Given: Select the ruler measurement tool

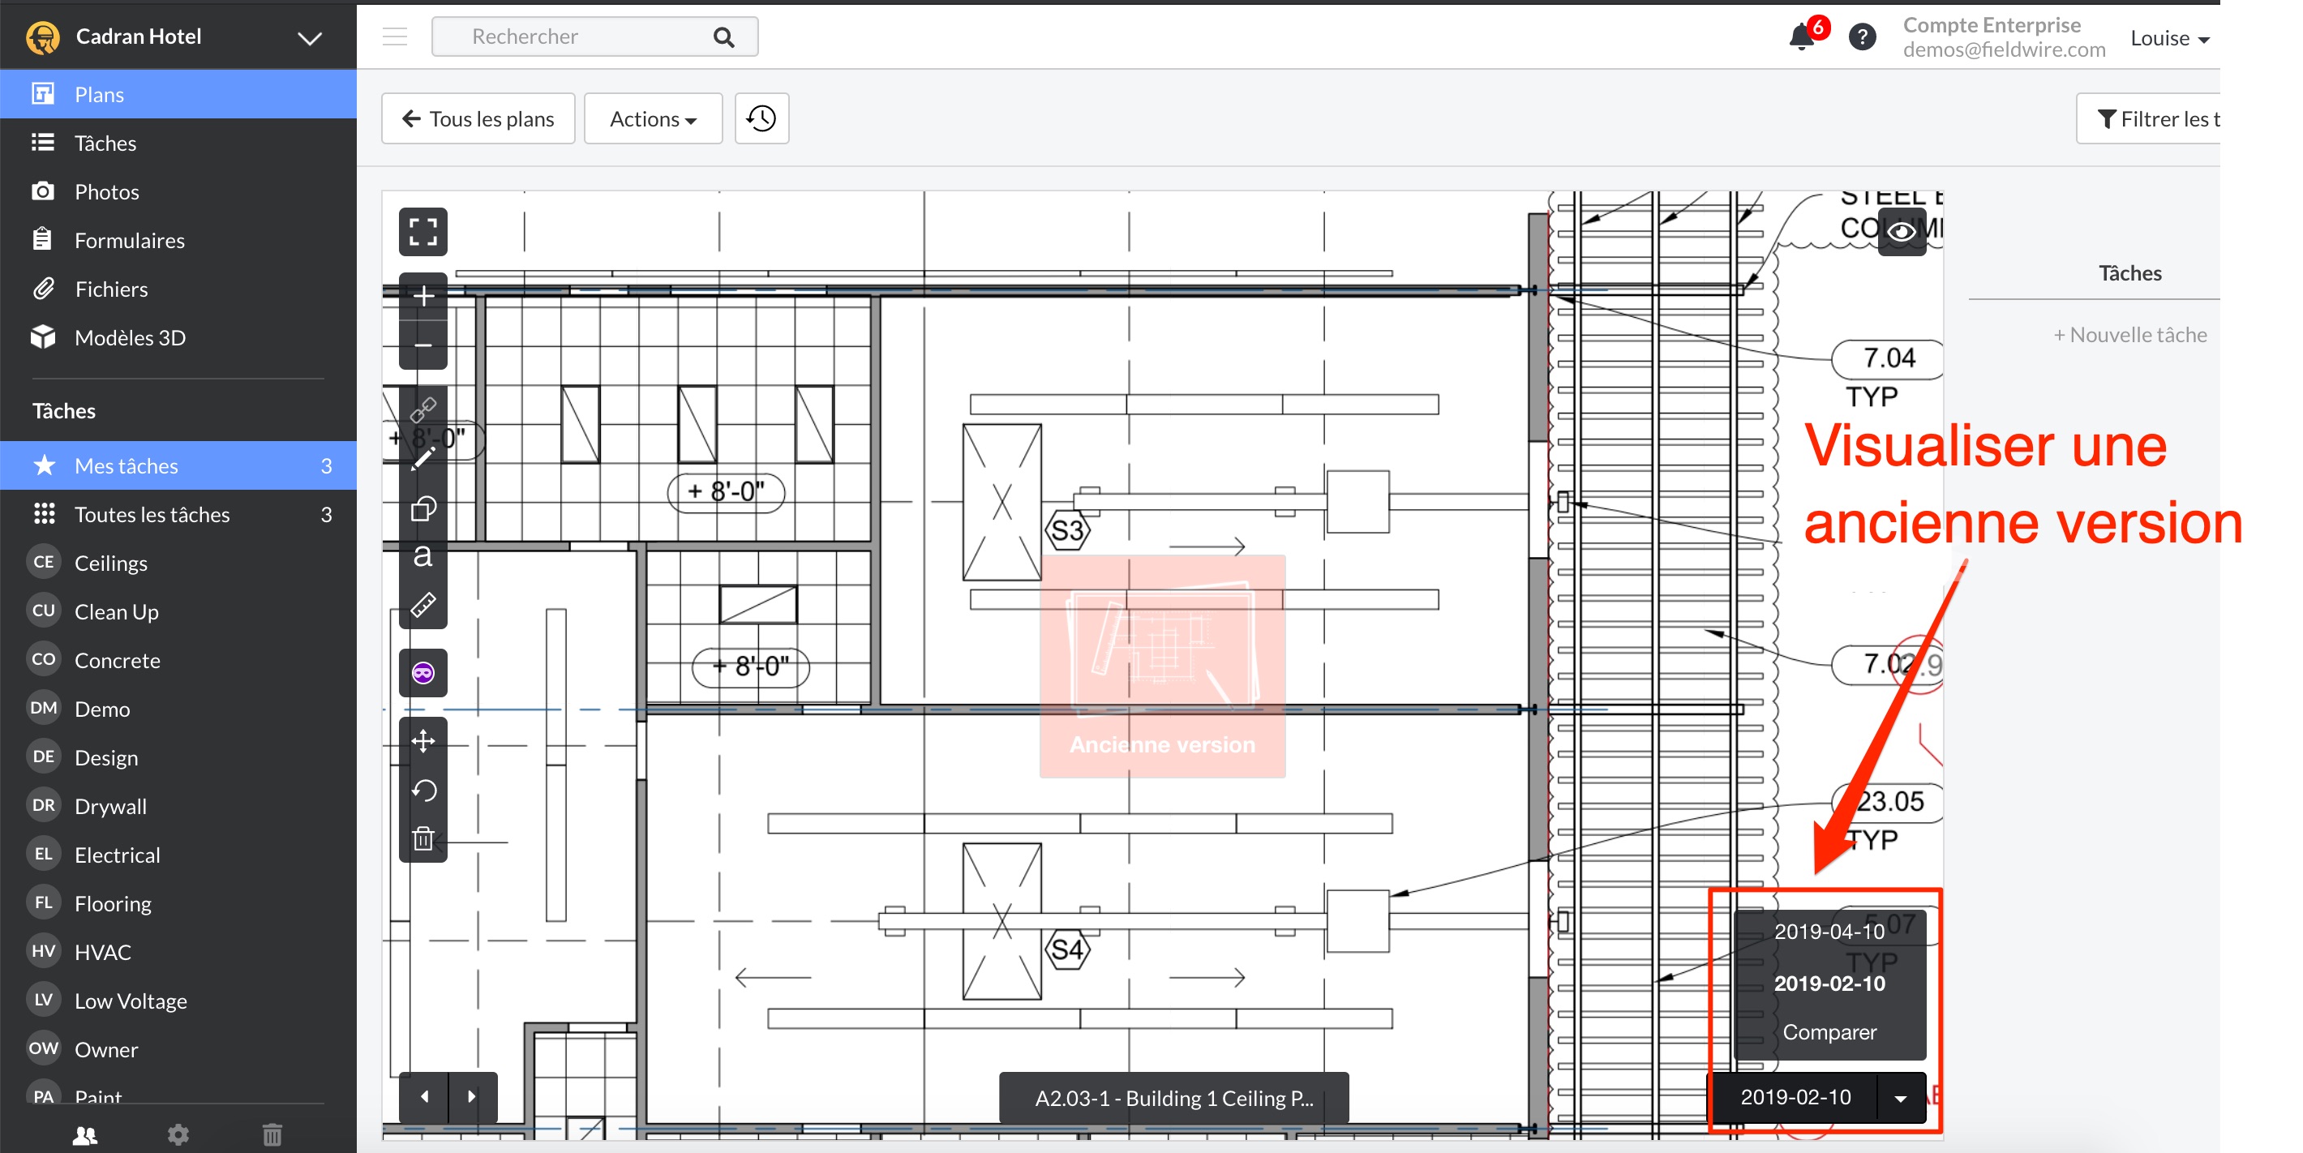Looking at the screenshot, I should (422, 605).
